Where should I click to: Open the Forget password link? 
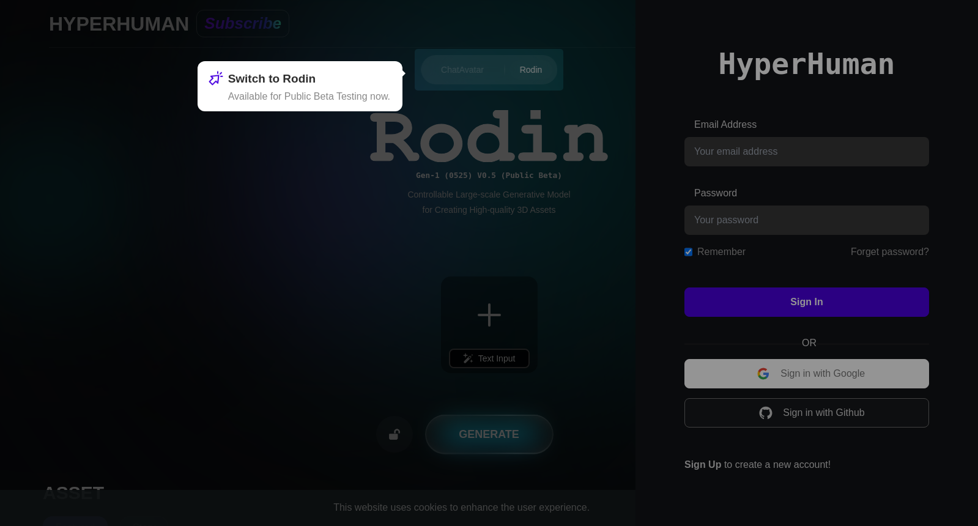point(890,252)
